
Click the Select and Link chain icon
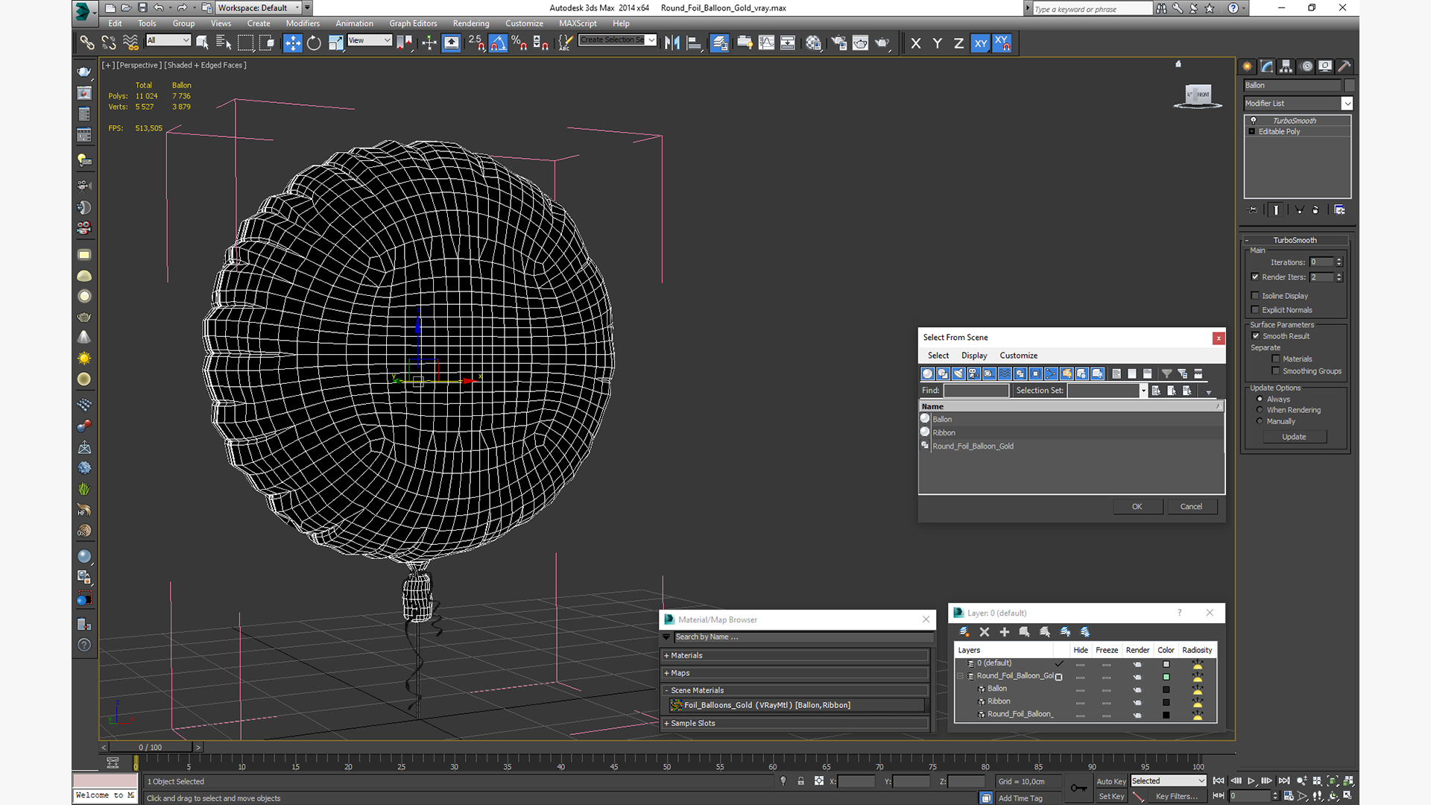tap(87, 43)
